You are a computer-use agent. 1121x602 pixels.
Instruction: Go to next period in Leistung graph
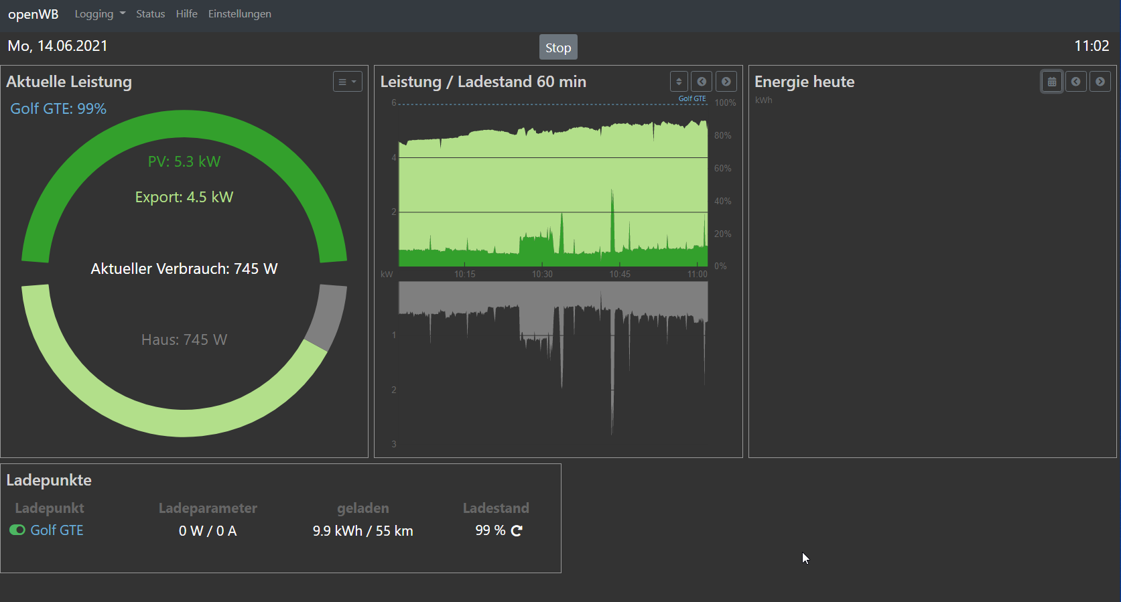coord(726,82)
